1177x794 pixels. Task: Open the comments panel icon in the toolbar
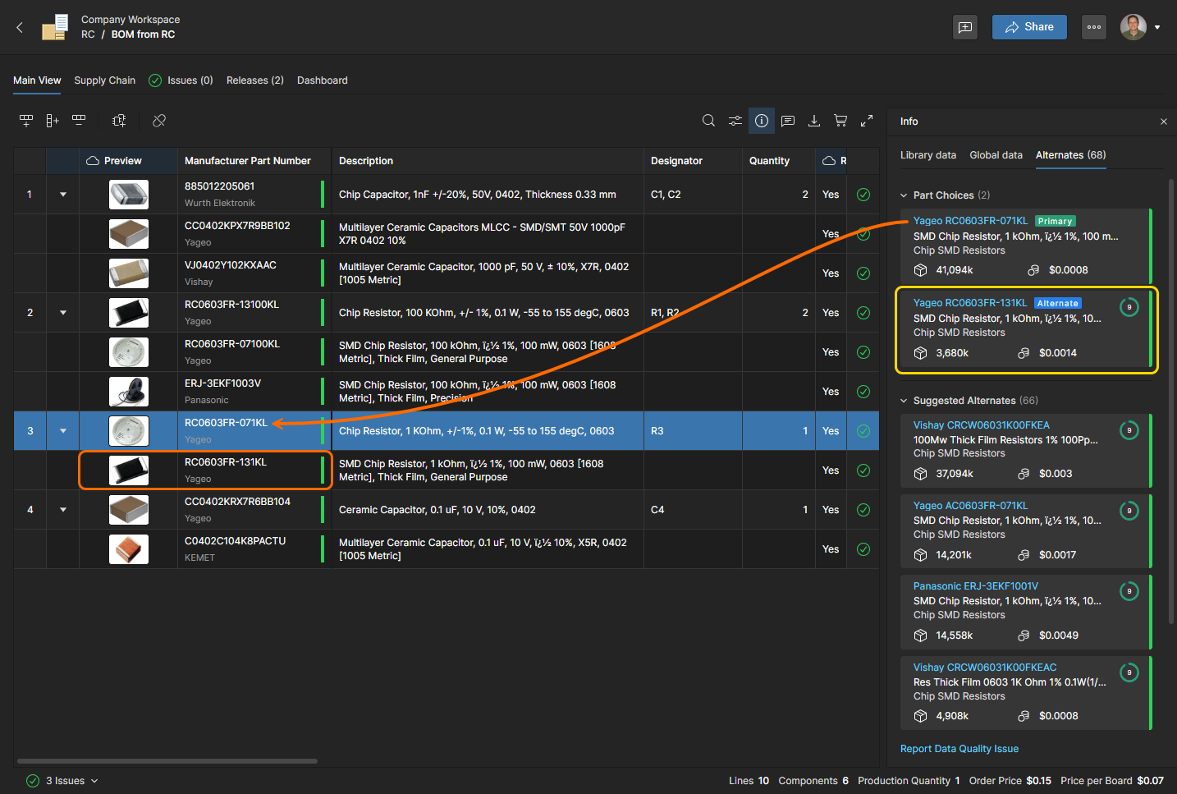pos(788,121)
